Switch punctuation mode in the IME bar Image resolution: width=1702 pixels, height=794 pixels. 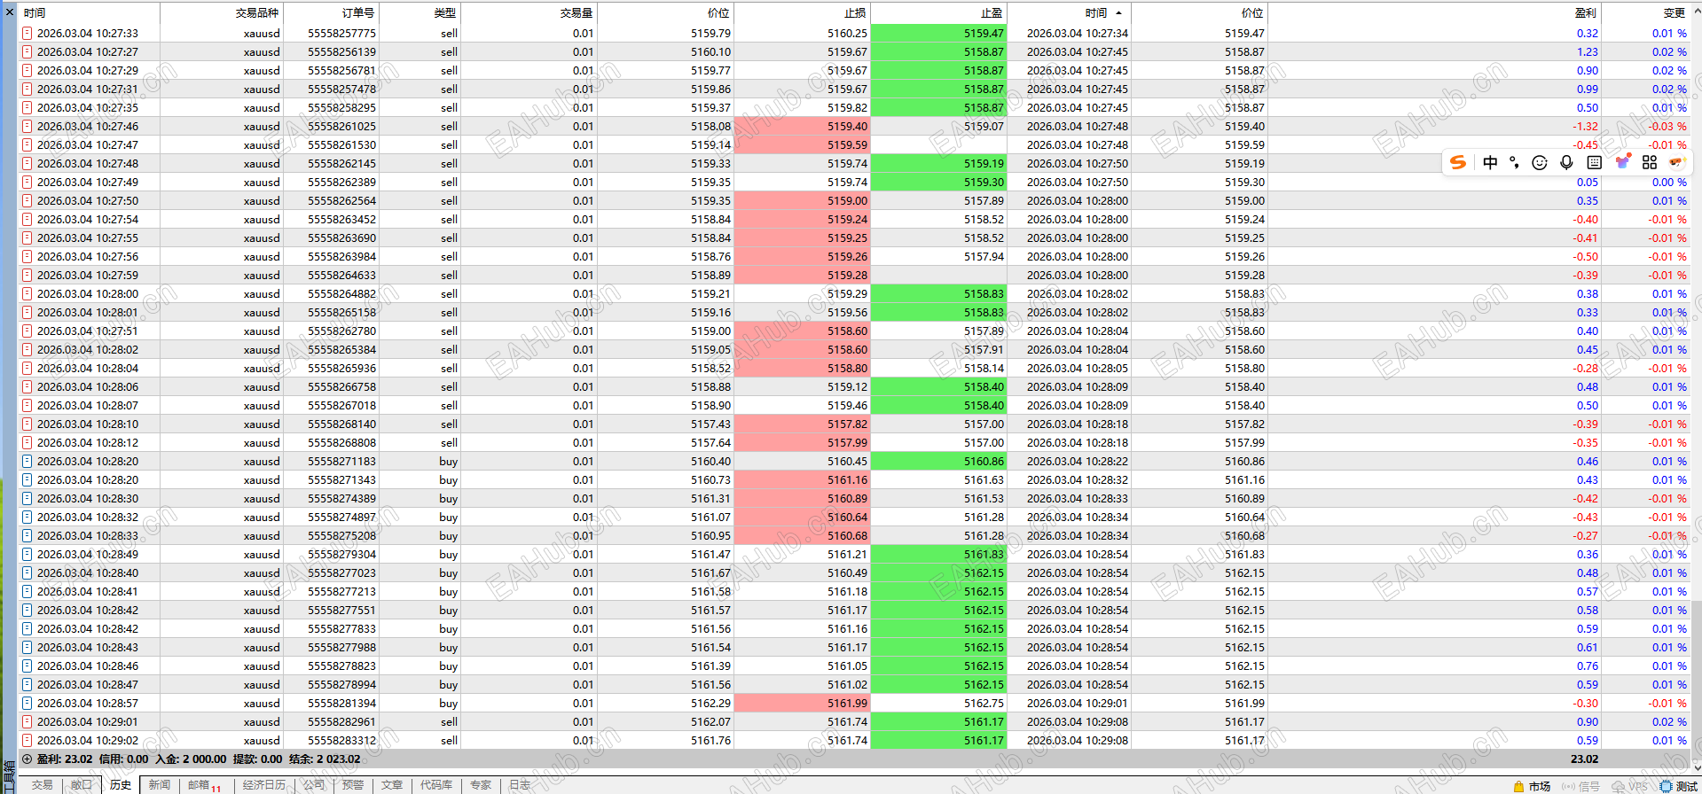click(1515, 162)
